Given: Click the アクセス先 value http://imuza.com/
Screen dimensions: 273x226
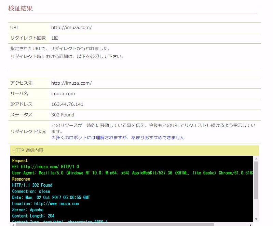Looking at the screenshot, I should point(71,83).
